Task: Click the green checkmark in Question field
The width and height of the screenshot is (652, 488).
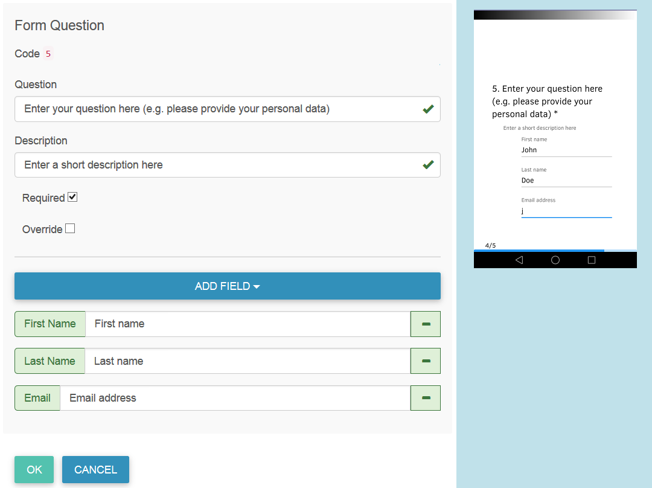Action: pos(428,109)
